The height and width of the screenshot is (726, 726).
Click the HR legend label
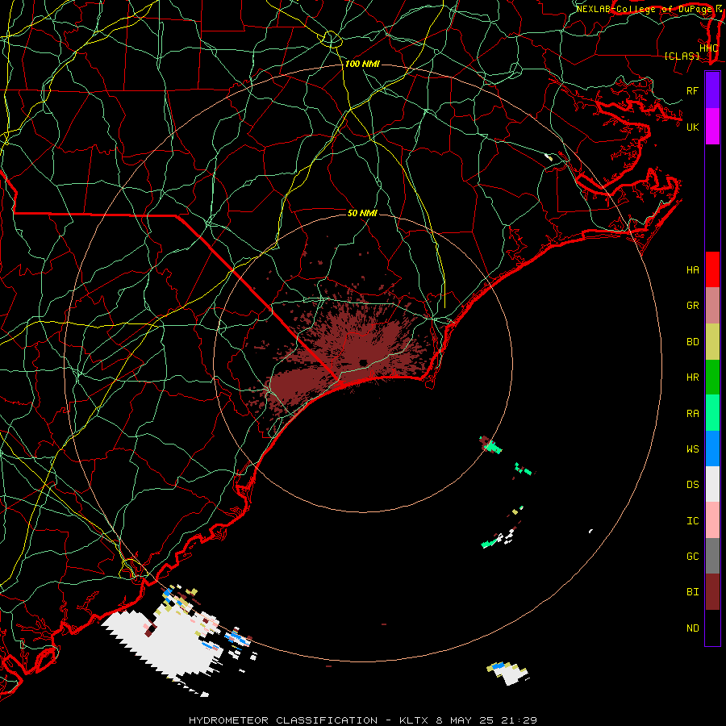click(692, 378)
